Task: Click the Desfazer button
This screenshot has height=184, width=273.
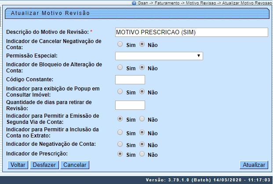Action: click(x=44, y=165)
